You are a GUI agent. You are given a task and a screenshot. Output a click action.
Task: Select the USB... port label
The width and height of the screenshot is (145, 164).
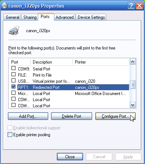tap(23, 81)
